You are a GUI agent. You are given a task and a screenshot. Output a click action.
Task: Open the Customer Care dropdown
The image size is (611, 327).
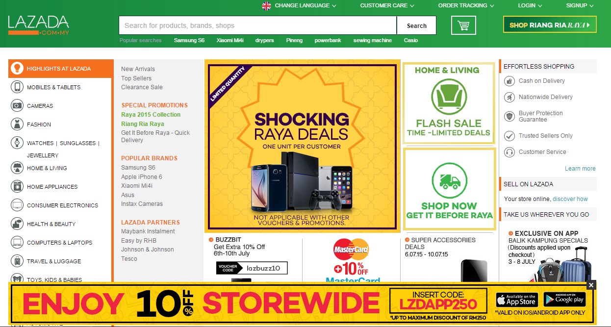pyautogui.click(x=387, y=6)
